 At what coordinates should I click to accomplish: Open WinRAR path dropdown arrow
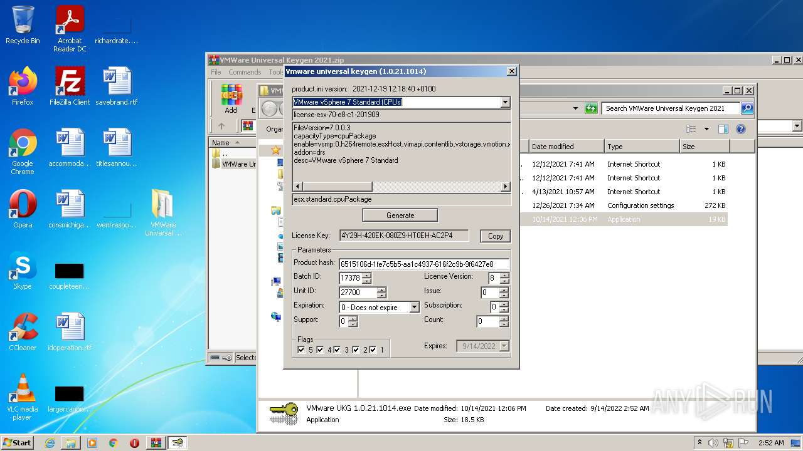[x=797, y=126]
